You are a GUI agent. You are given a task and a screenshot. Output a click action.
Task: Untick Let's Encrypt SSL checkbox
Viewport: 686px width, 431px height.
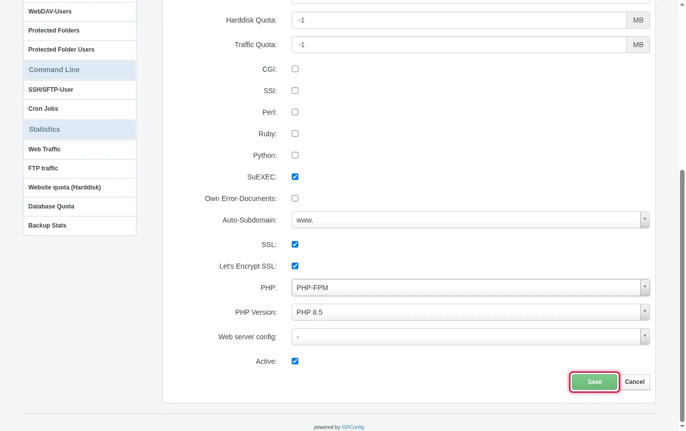click(295, 266)
